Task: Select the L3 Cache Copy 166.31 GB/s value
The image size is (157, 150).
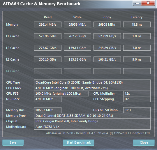Action: (x=107, y=59)
